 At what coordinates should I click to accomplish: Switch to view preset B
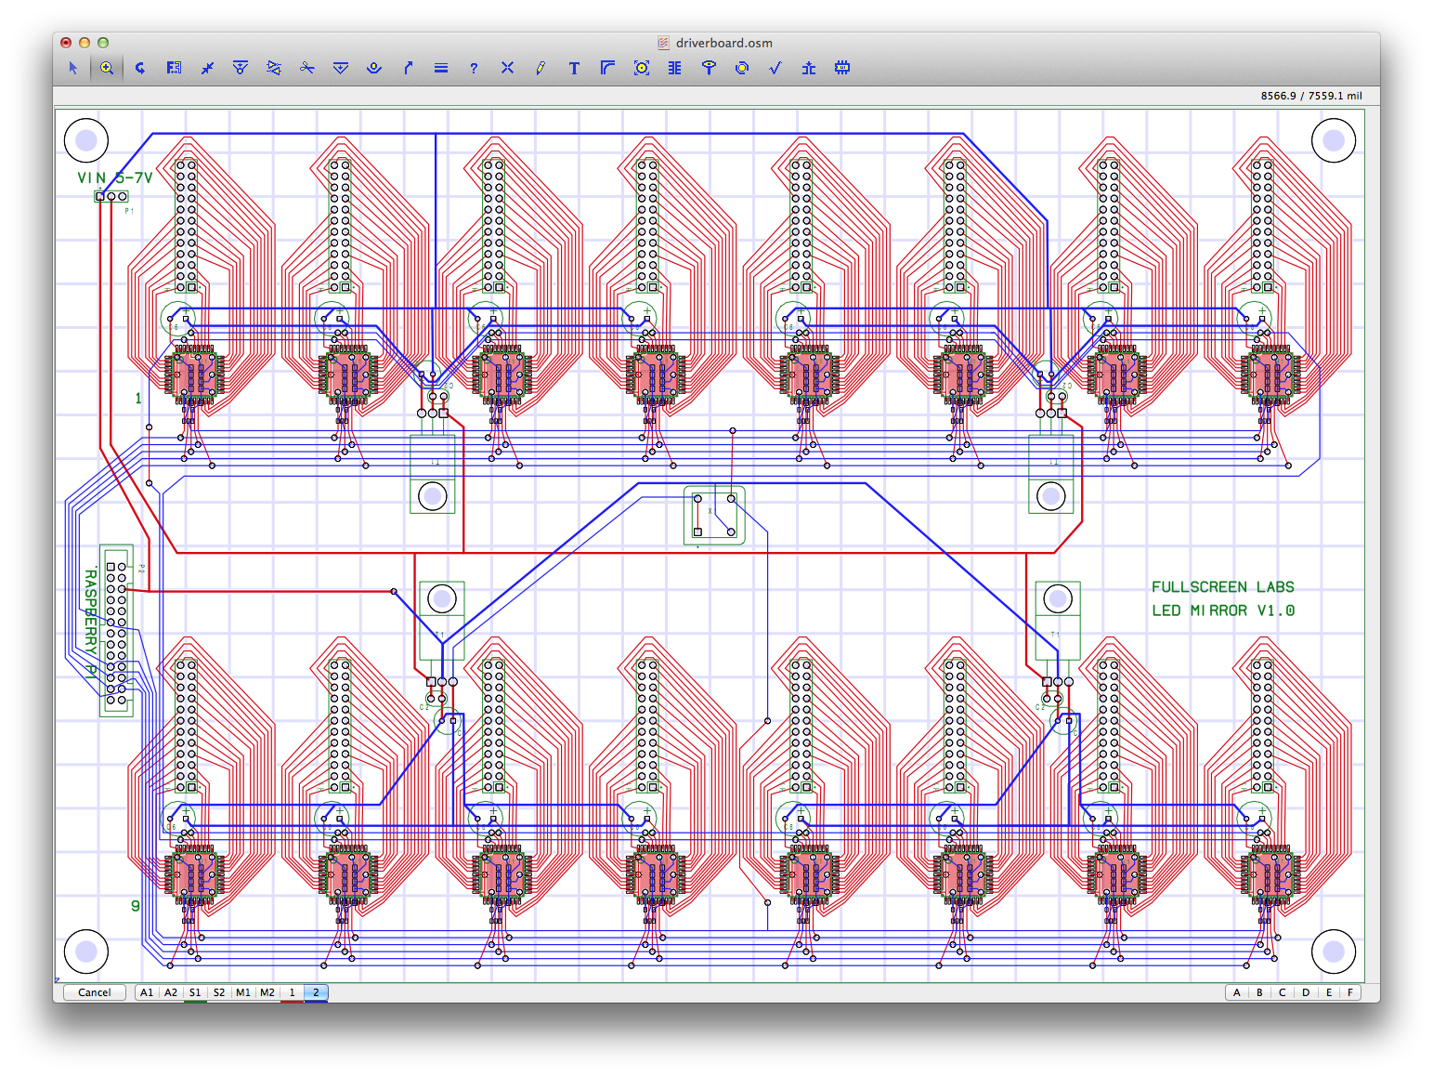click(1260, 992)
